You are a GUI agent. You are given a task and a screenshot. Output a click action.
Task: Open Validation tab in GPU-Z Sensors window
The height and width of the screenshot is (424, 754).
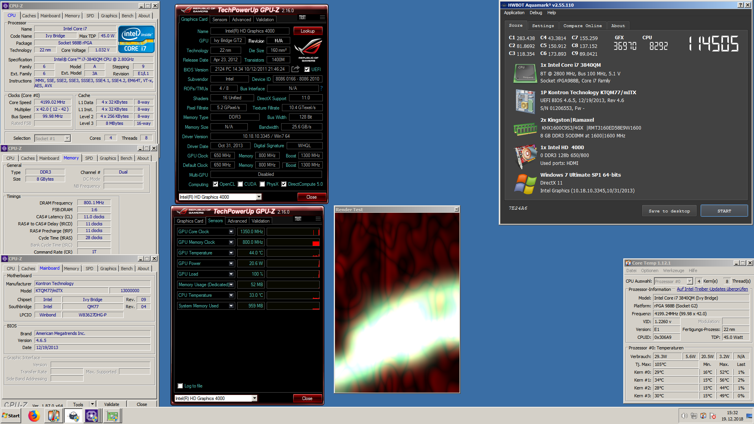(x=260, y=221)
